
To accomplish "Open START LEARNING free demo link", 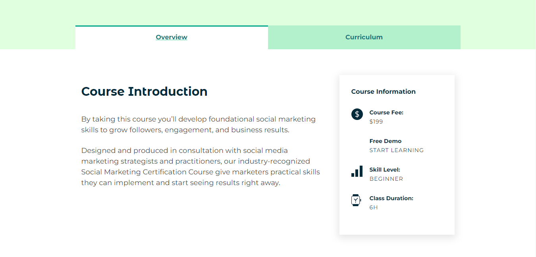I will tap(396, 150).
